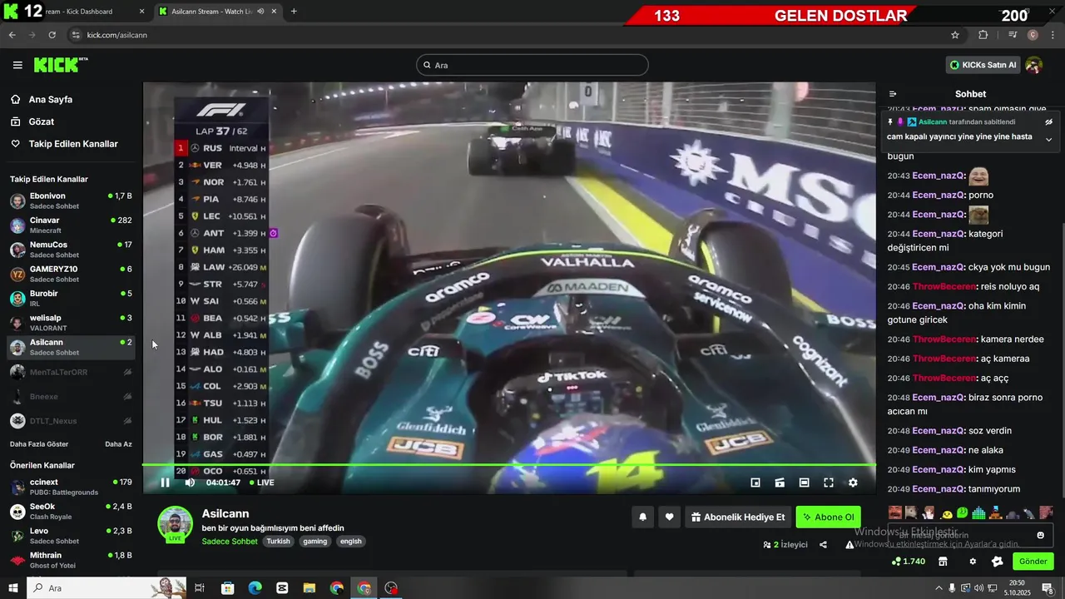
Task: Click the chat message input field
Action: [970, 535]
